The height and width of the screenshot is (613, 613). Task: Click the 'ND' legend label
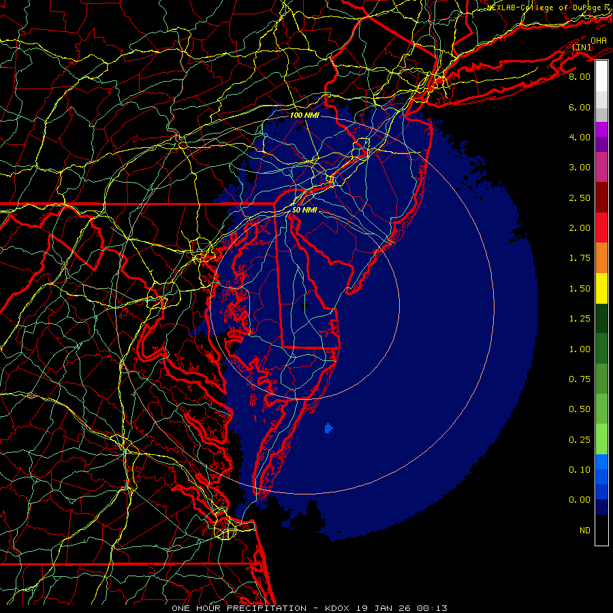pyautogui.click(x=585, y=531)
